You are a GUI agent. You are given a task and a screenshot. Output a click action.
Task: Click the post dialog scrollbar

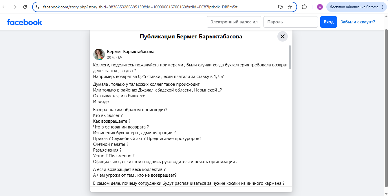click(290, 58)
